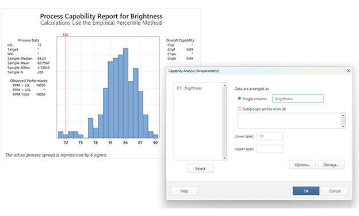Click the Select button
The width and height of the screenshot is (359, 216).
pyautogui.click(x=200, y=169)
